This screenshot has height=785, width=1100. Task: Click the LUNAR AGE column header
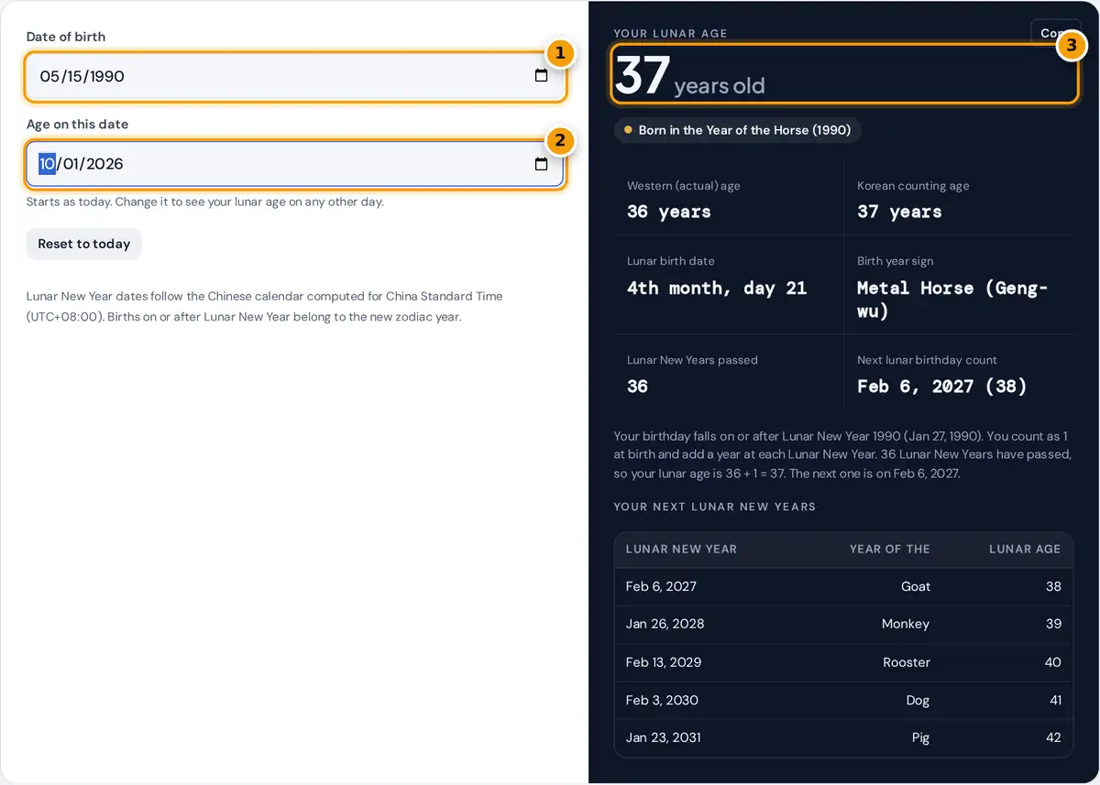pyautogui.click(x=1025, y=549)
